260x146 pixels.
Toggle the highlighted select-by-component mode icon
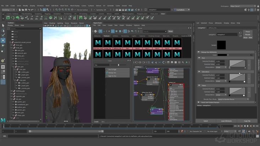pyautogui.click(x=44, y=10)
